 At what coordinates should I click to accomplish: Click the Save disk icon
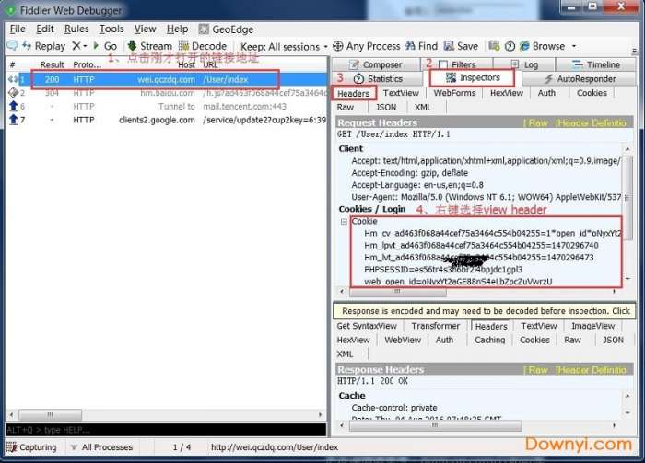(x=449, y=46)
